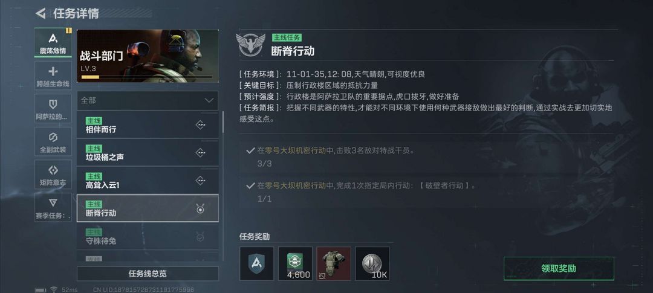The image size is (653, 293).
Task: Click the 战斗部门 LV.3 progress bar
Action: pyautogui.click(x=146, y=77)
